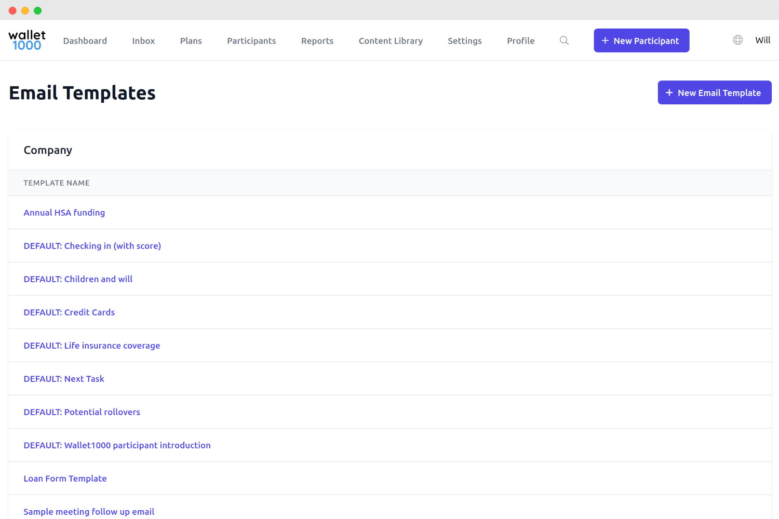Select DEFAULT: Children and will template

pos(78,279)
